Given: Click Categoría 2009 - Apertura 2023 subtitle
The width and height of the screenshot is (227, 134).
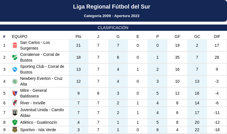Looking at the screenshot, I should point(111,16).
